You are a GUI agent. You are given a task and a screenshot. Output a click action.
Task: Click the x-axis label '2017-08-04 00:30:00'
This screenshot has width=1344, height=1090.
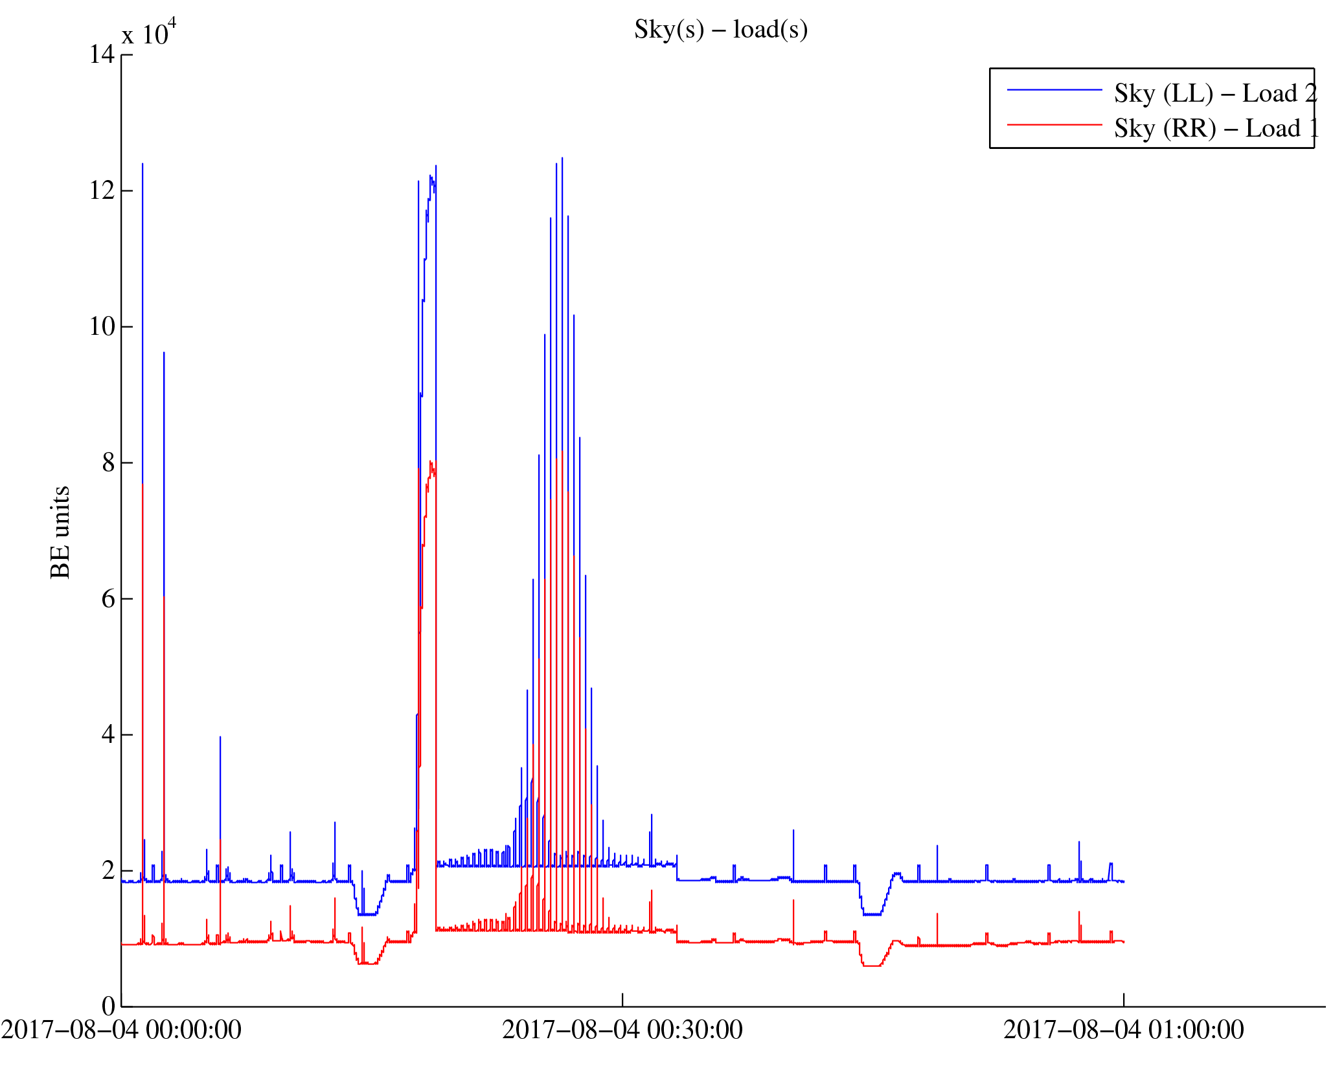[622, 1030]
